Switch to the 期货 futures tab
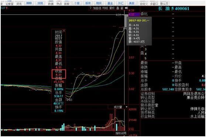This screenshot has height=137, width=206. pyautogui.click(x=99, y=3)
